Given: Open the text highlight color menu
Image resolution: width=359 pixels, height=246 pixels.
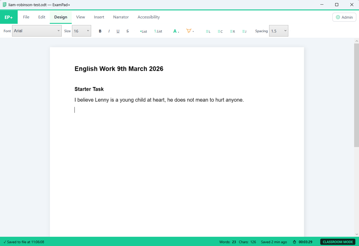Looking at the screenshot, I should 190,31.
